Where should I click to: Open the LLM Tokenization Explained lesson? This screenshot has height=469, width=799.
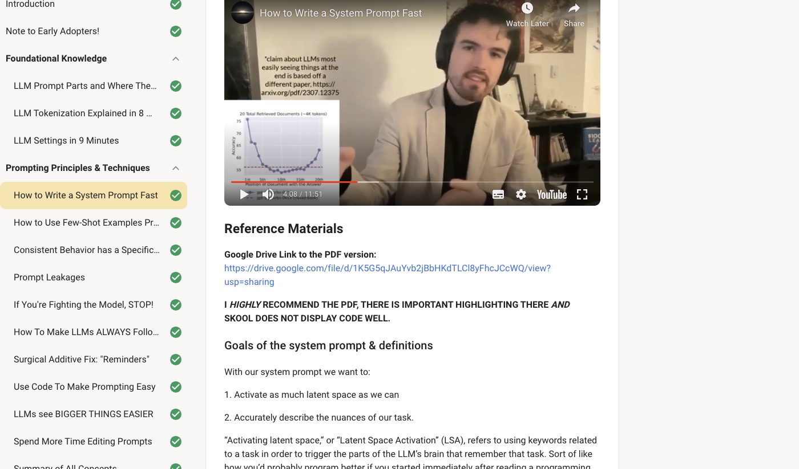(83, 113)
